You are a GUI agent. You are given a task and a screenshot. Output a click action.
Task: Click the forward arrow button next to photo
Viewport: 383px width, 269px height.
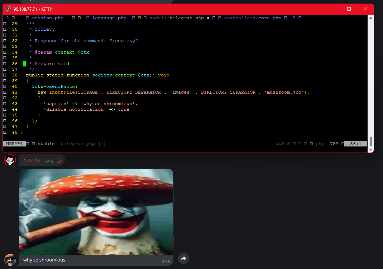[183, 259]
